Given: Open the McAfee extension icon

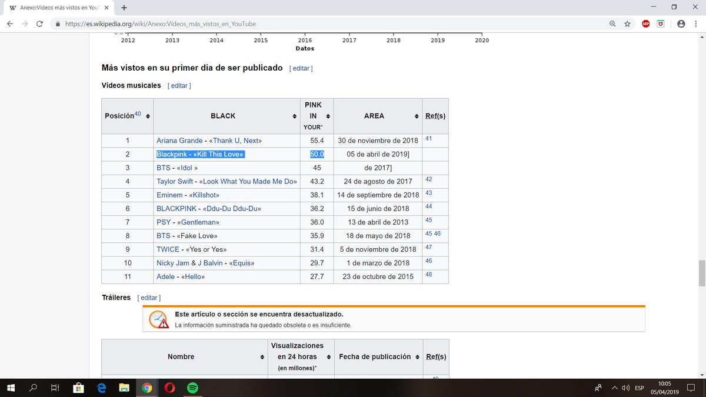Looking at the screenshot, I should (661, 24).
